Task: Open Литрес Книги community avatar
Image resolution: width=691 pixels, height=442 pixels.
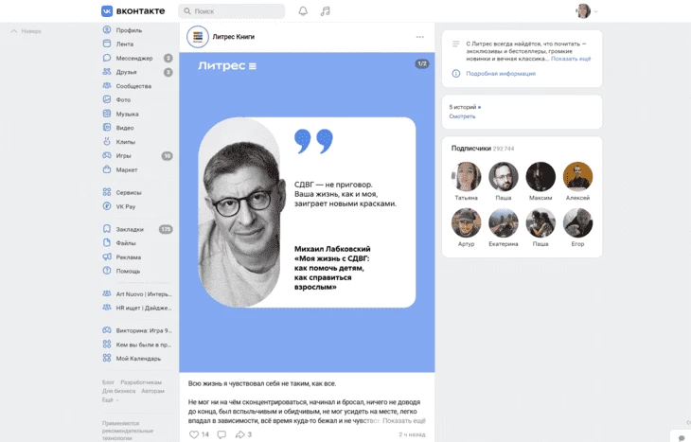Action: [x=198, y=37]
